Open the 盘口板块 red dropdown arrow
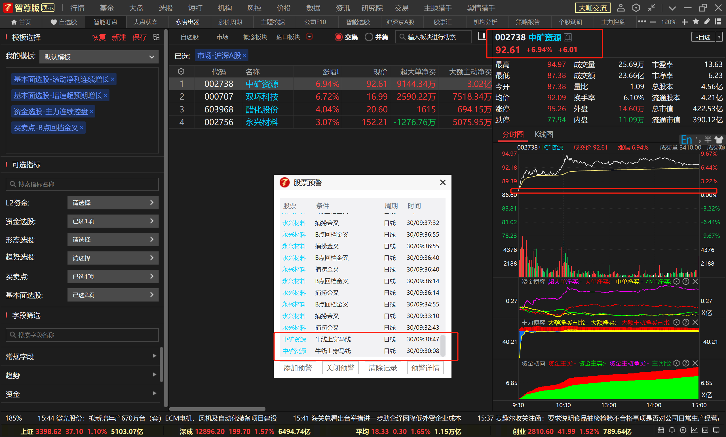The height and width of the screenshot is (437, 726). click(309, 37)
